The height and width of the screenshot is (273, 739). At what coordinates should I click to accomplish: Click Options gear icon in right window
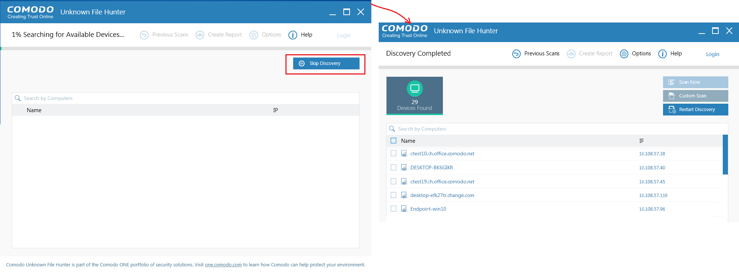pyautogui.click(x=624, y=54)
